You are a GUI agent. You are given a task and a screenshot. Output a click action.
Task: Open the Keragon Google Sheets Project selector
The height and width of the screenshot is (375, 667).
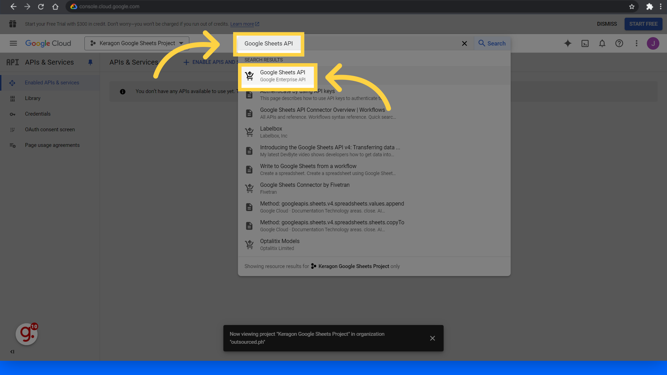tap(137, 43)
